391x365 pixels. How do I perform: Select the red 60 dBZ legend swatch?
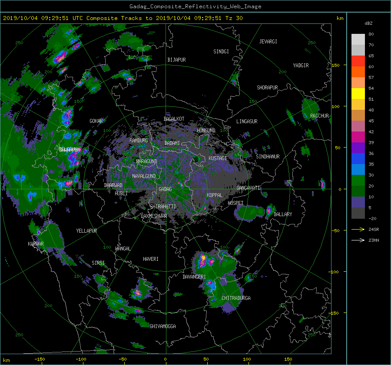click(358, 61)
